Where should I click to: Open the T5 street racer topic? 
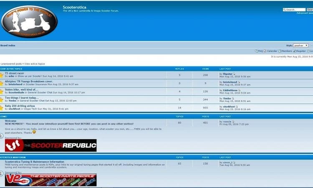[14, 74]
